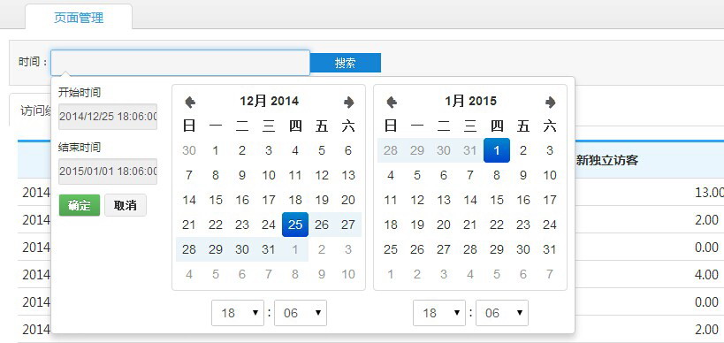Focus the 时间 range input field
The height and width of the screenshot is (343, 724).
[x=180, y=62]
